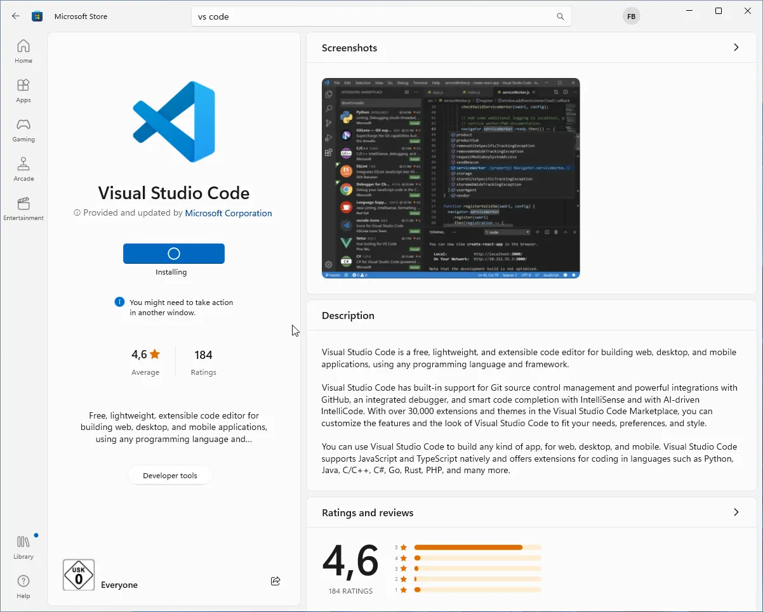Open the Visual Studio Code screenshot preview

pos(450,178)
